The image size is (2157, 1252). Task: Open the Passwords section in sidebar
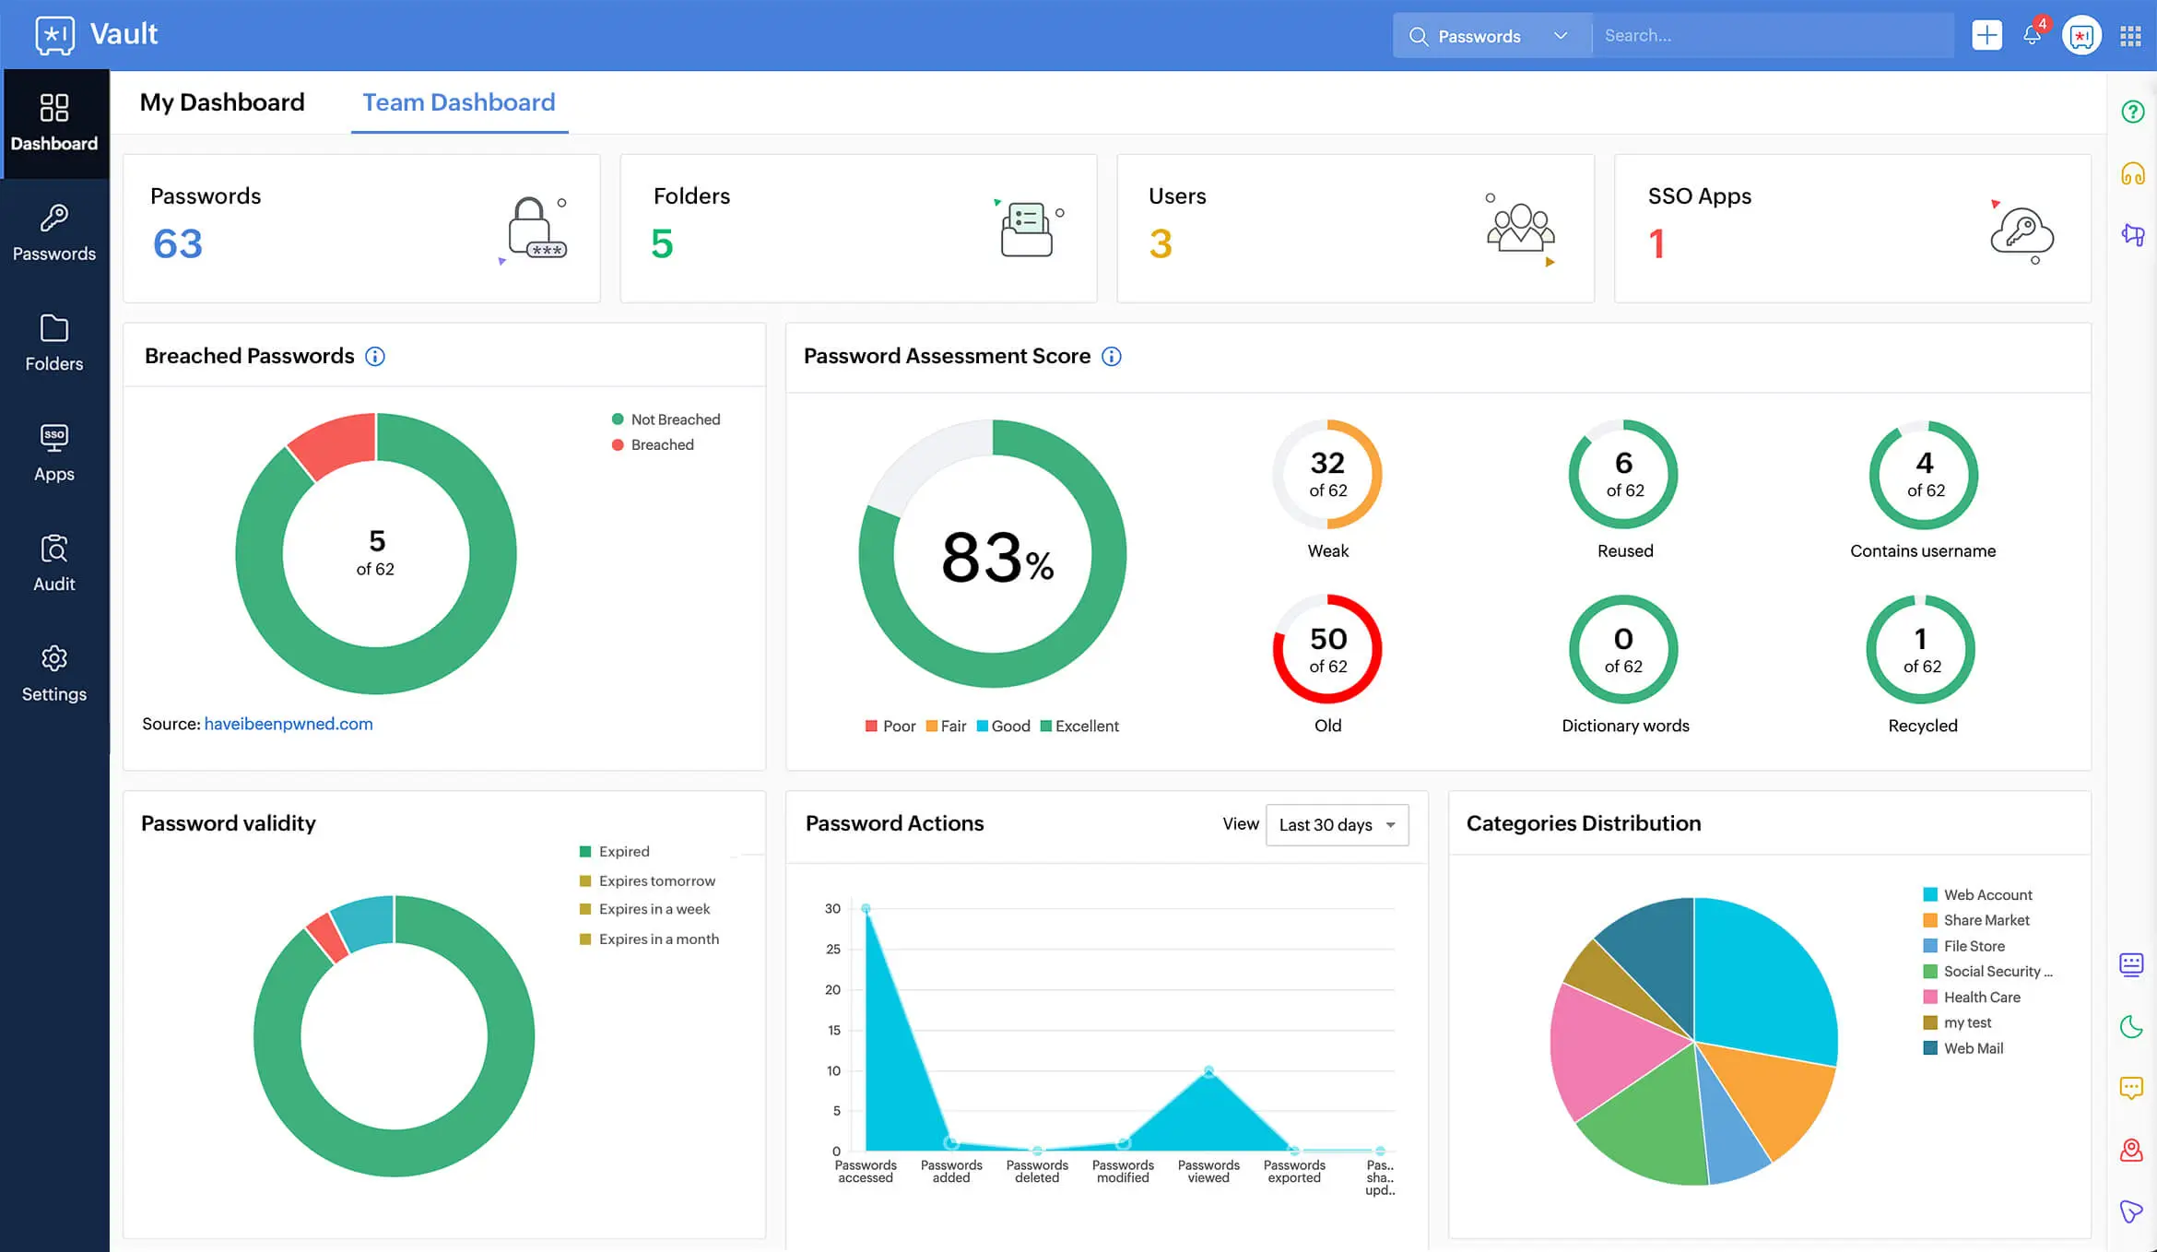[x=53, y=230]
